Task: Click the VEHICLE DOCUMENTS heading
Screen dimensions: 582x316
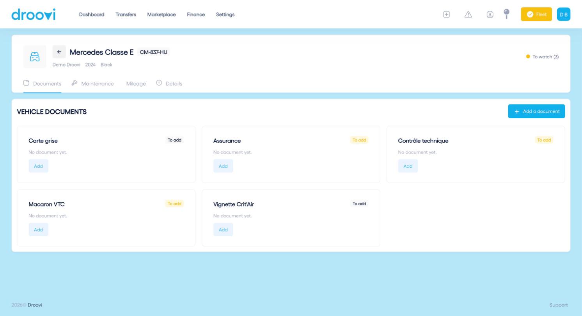Action: click(x=52, y=112)
